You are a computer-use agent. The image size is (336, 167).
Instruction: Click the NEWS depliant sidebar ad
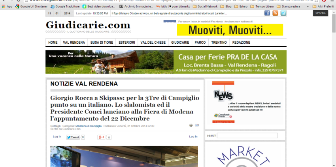point(245,102)
